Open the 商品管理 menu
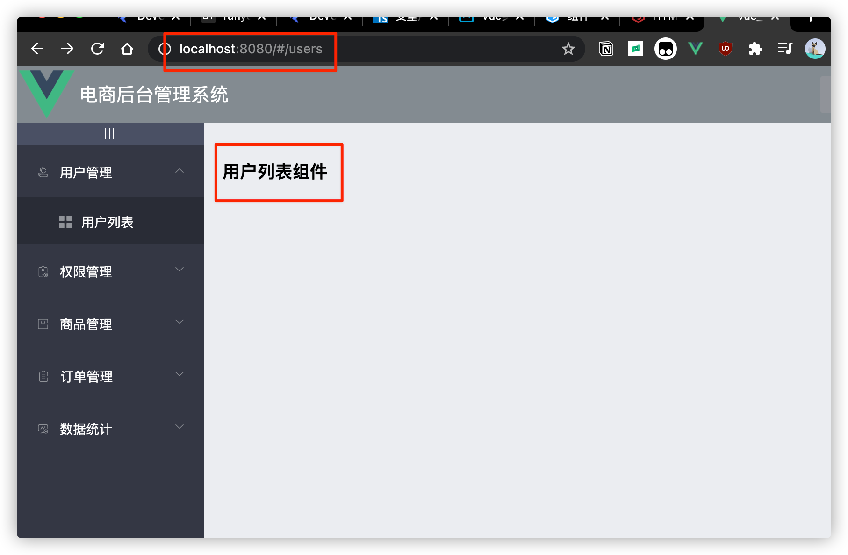The width and height of the screenshot is (848, 555). [x=110, y=324]
